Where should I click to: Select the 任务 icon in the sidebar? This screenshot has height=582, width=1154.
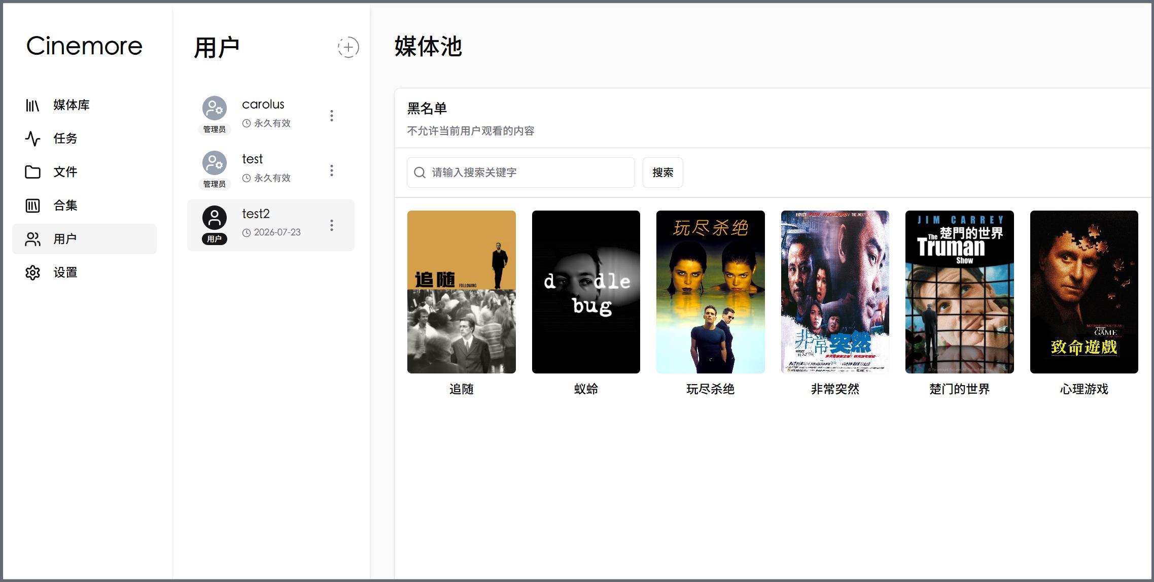[33, 138]
